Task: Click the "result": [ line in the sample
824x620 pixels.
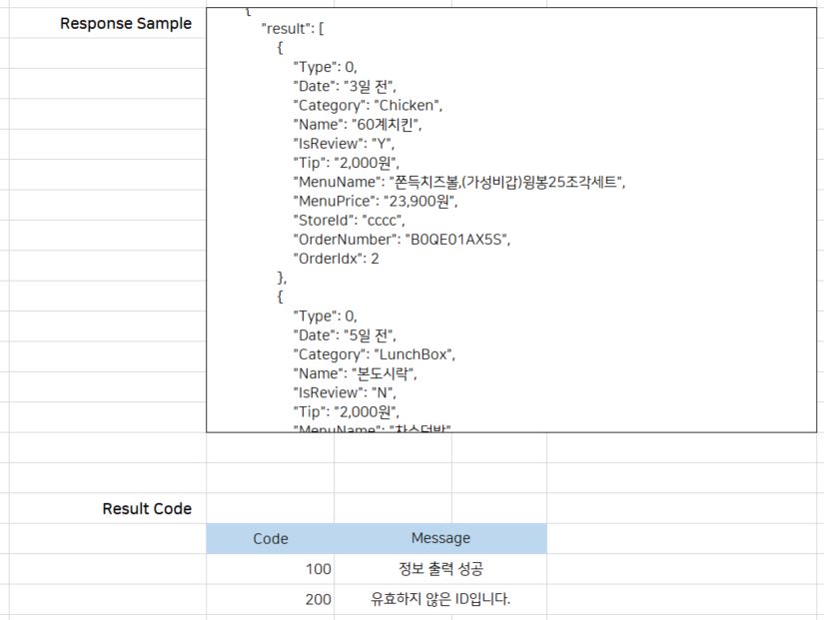Action: [x=293, y=29]
